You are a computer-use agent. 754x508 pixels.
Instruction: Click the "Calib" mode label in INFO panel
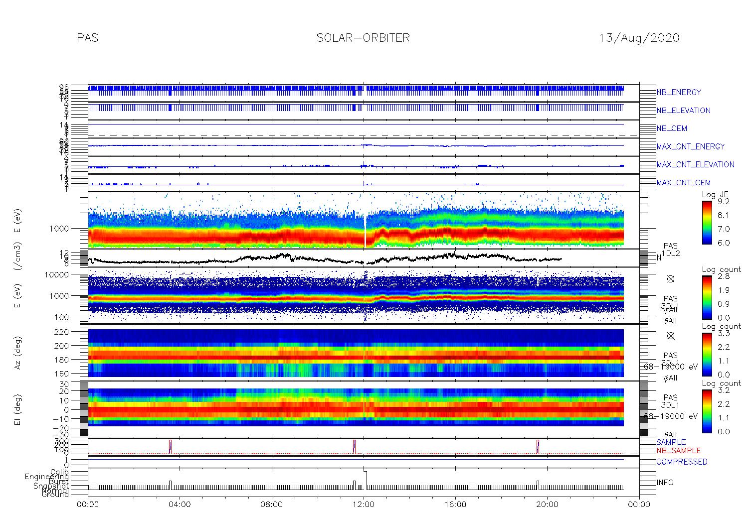tap(59, 472)
